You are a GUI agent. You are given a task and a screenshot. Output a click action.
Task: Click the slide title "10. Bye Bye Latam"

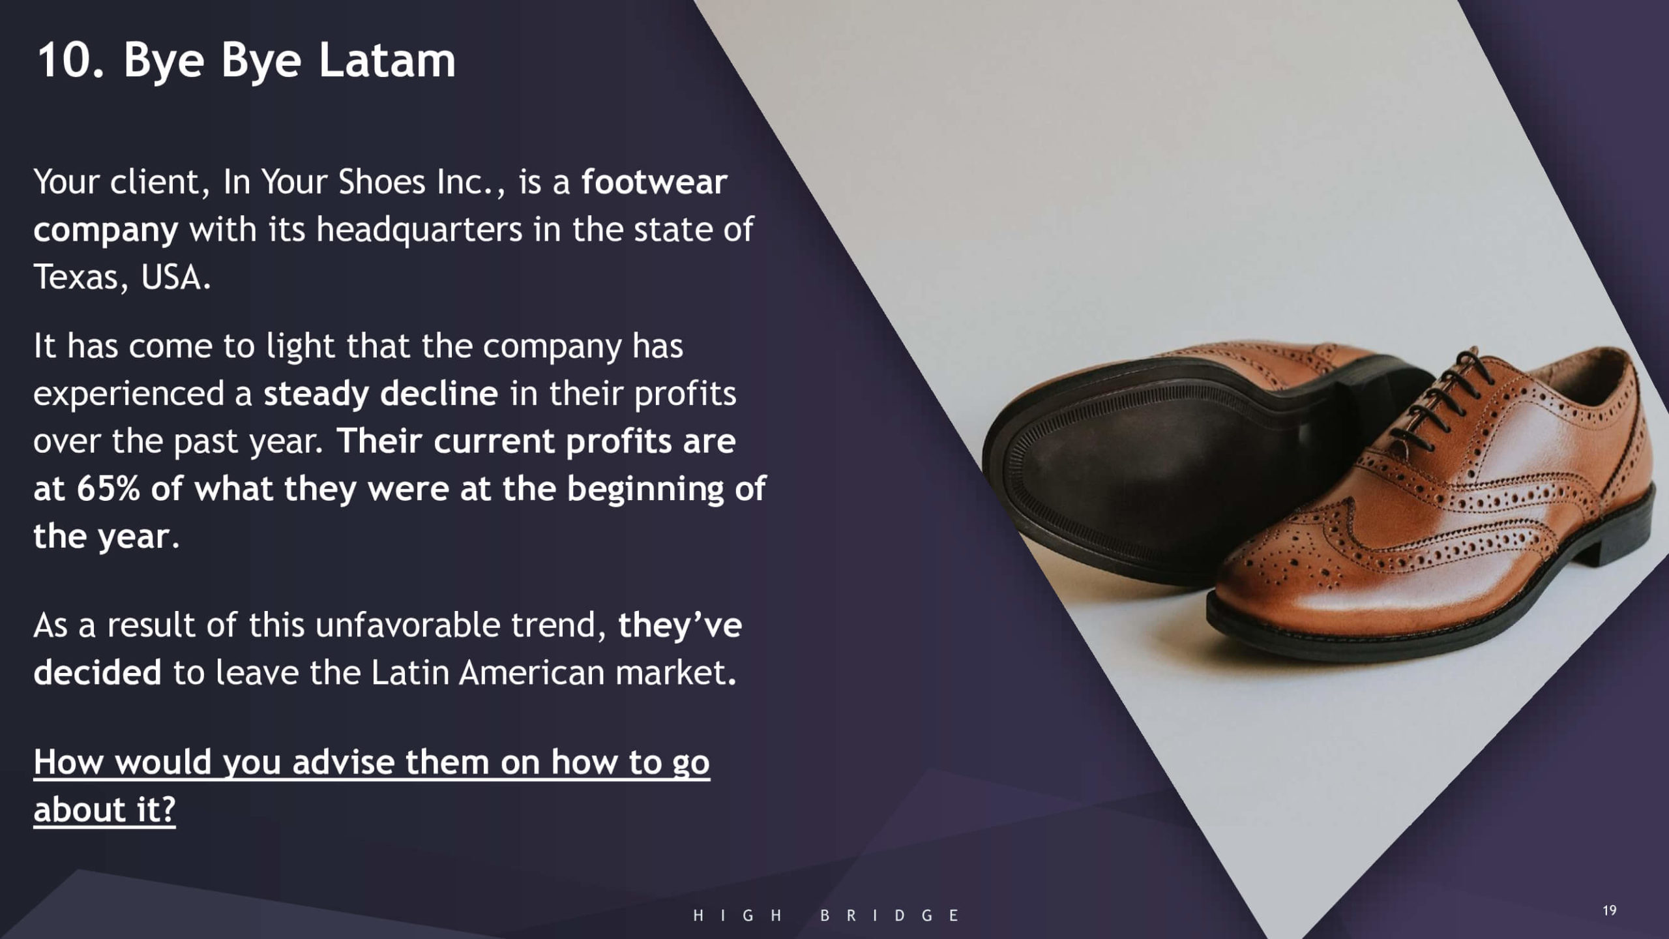click(x=246, y=61)
